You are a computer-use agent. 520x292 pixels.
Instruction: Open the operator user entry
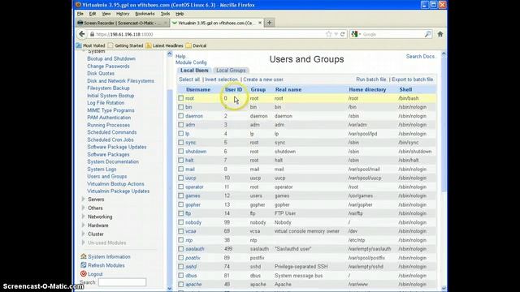194,187
